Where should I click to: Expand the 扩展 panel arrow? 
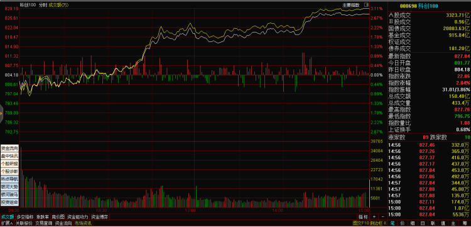(x=7, y=223)
